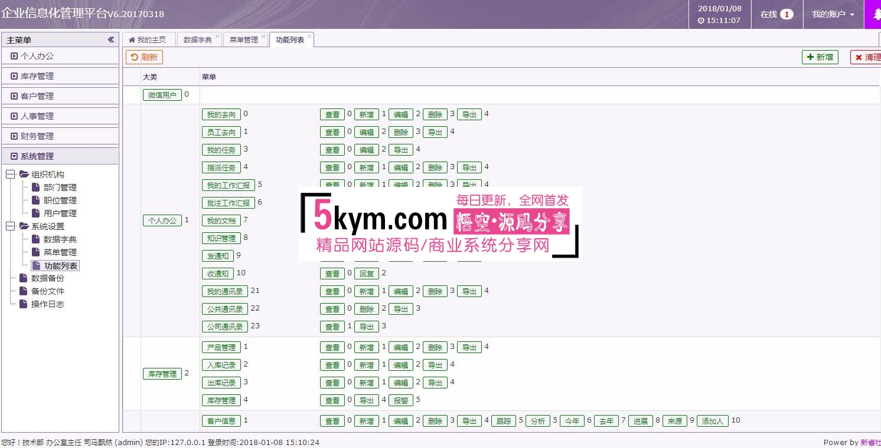
Task: Click the 我的通讯录 menu tag
Action: (x=224, y=291)
